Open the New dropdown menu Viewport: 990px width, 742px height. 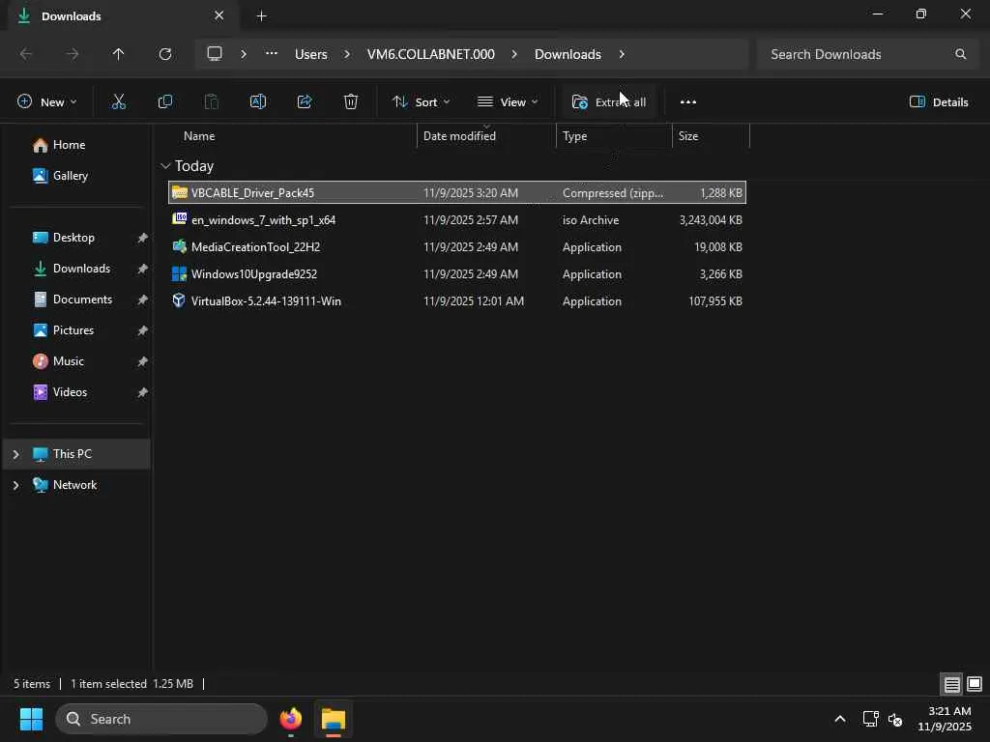coord(46,101)
